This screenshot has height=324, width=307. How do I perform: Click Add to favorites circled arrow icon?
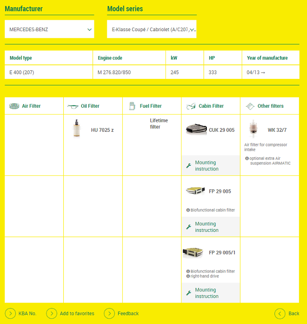tap(51, 314)
